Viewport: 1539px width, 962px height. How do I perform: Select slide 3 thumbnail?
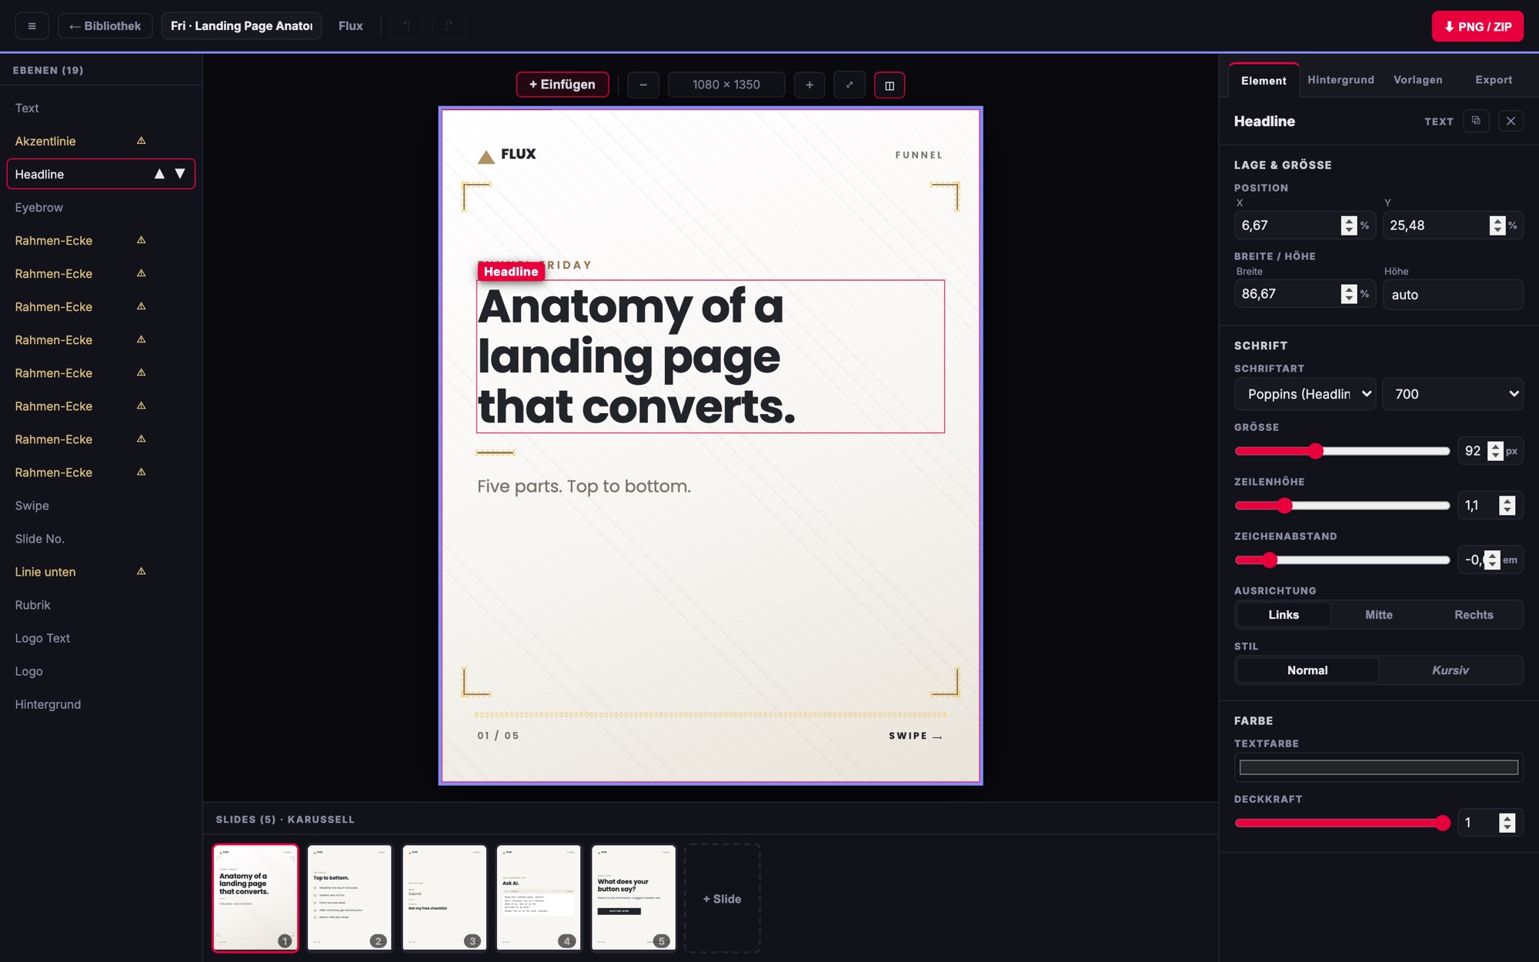tap(444, 898)
